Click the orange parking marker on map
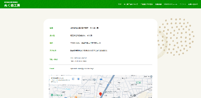 76,97
